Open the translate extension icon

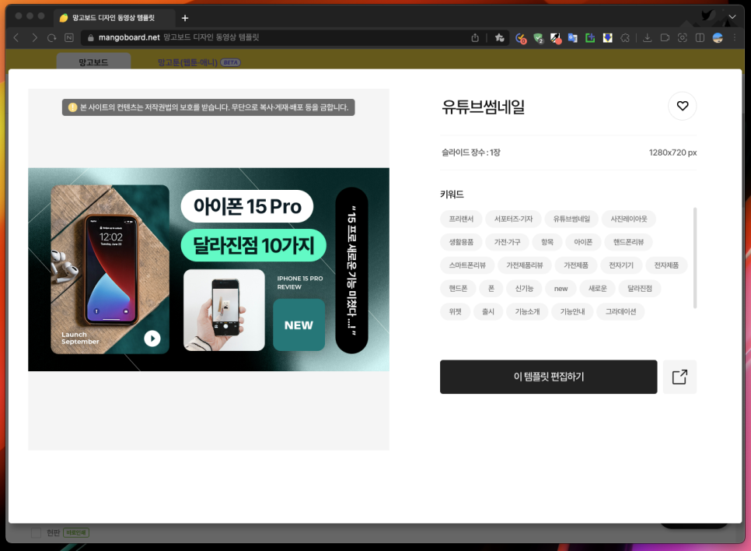tap(573, 38)
